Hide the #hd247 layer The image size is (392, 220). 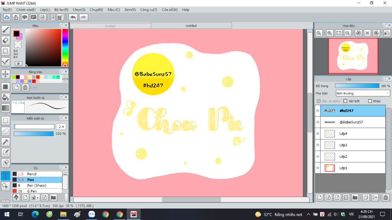tap(318, 111)
